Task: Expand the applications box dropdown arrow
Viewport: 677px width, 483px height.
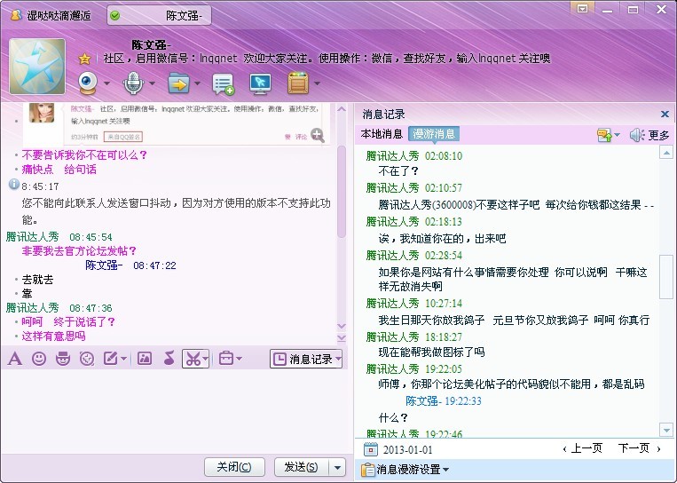Action: tap(317, 83)
